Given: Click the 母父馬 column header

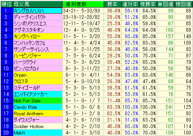Looking at the screenshot, I should coord(38,4).
